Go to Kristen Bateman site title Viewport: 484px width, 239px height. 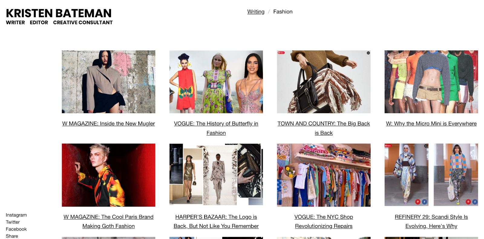tap(59, 13)
